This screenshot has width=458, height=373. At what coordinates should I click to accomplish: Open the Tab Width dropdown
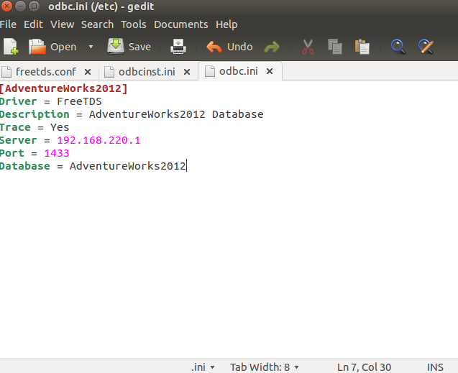pos(265,367)
